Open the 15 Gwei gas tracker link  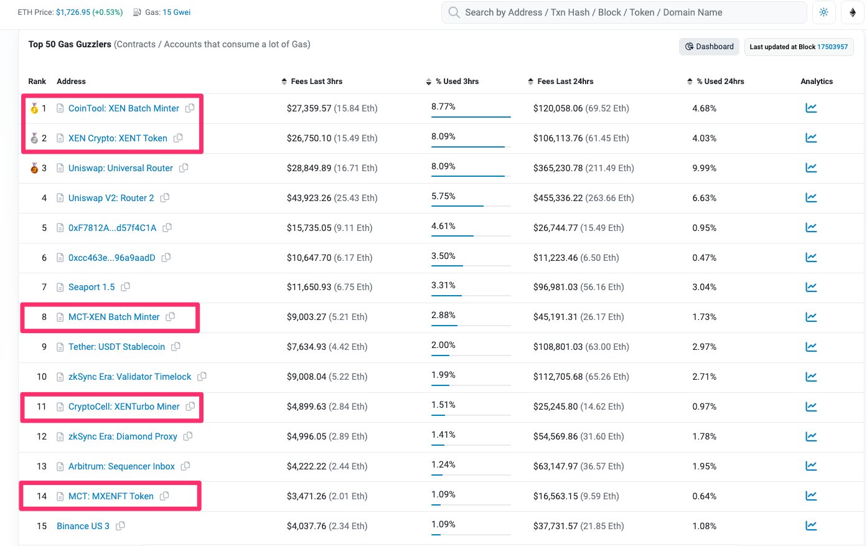(177, 12)
